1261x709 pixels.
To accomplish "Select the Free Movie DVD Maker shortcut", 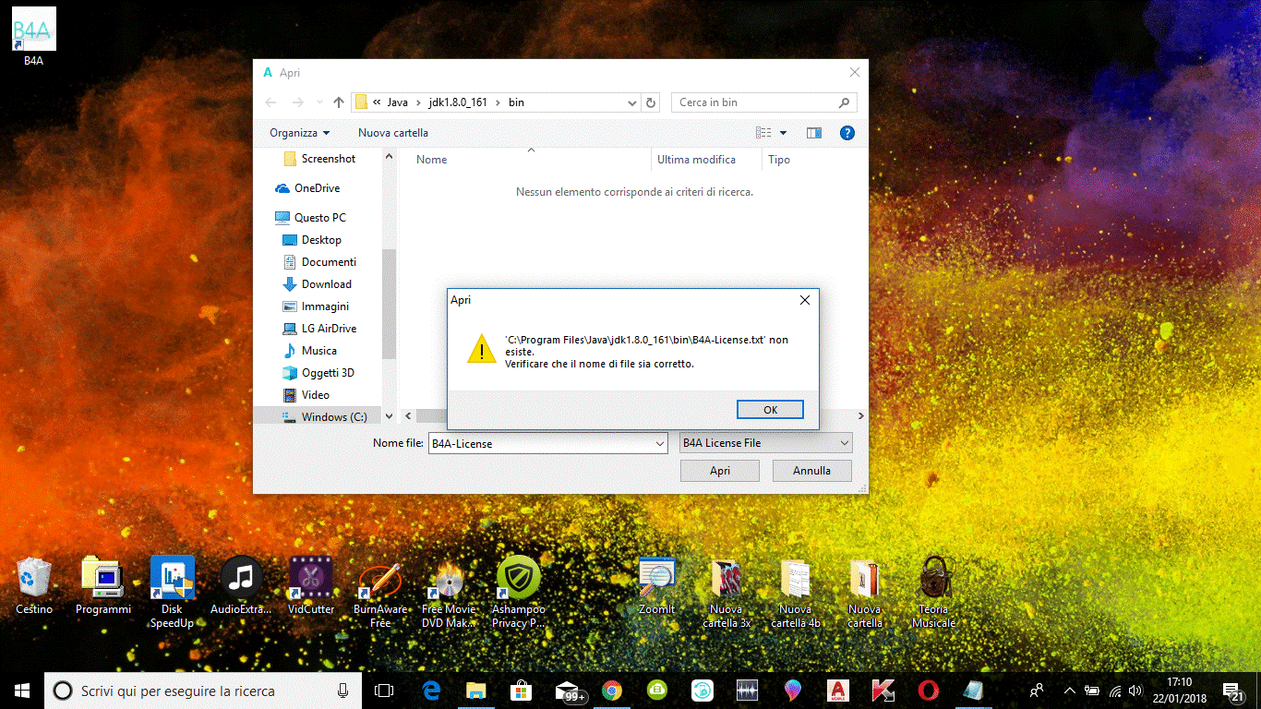I will 449,591.
